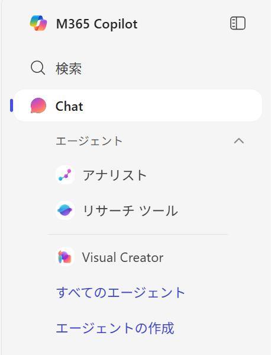Click the エージェント section header
This screenshot has height=355, width=271.
[x=89, y=141]
